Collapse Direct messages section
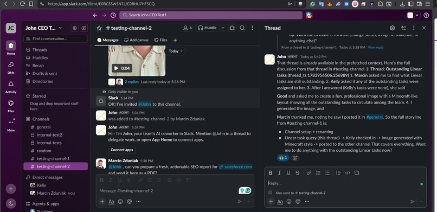This screenshot has height=212, width=437. tap(47, 177)
